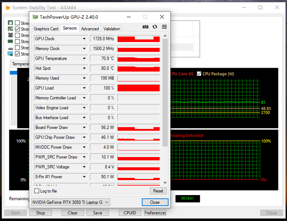Uncheck the CPU Package (W) checkbox
This screenshot has height=221, width=287.
click(199, 74)
